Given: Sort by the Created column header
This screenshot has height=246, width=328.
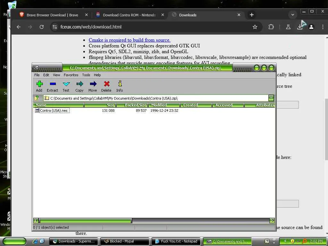Looking at the screenshot, I should (x=196, y=105).
